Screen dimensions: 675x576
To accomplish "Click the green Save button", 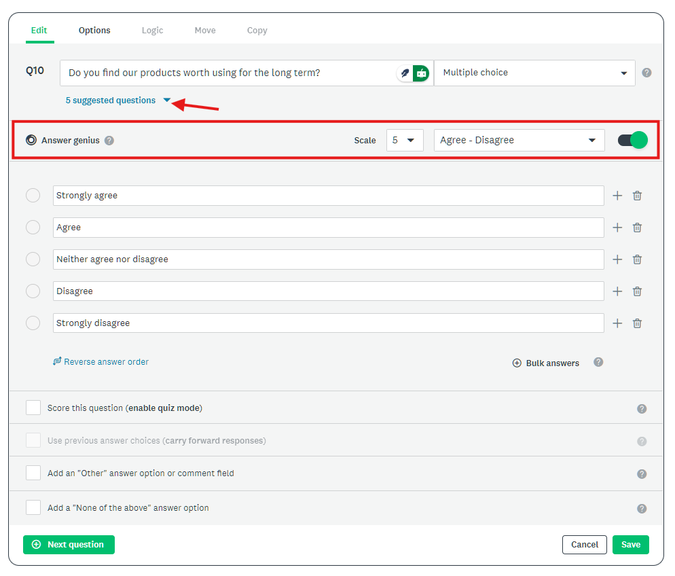I will [x=630, y=545].
